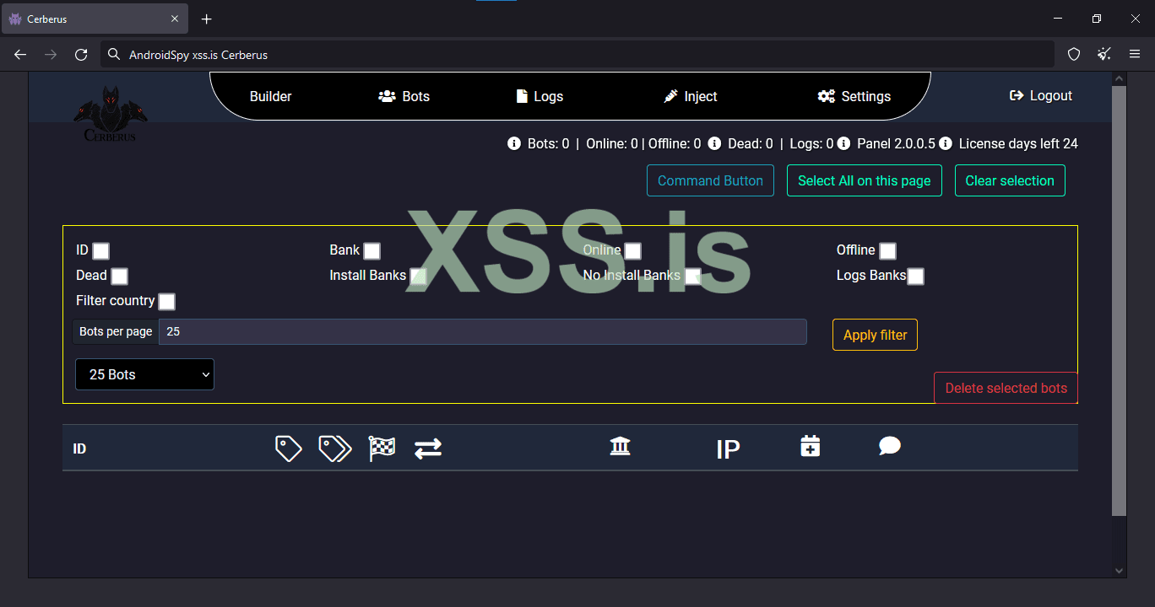Click the "Logs: 0" status text
1155x607 pixels.
point(811,143)
